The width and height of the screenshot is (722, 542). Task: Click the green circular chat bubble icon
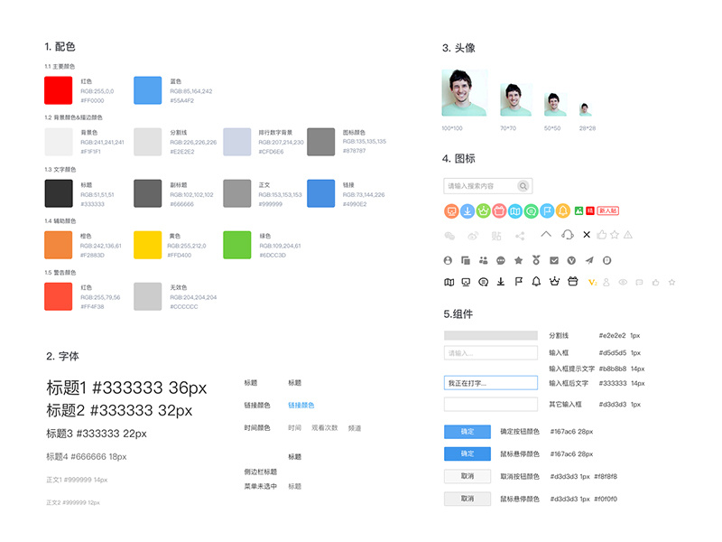point(531,211)
